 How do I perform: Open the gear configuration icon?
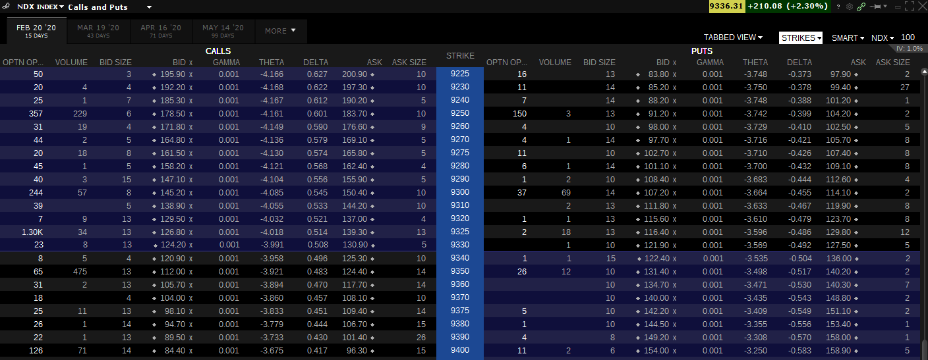click(850, 7)
